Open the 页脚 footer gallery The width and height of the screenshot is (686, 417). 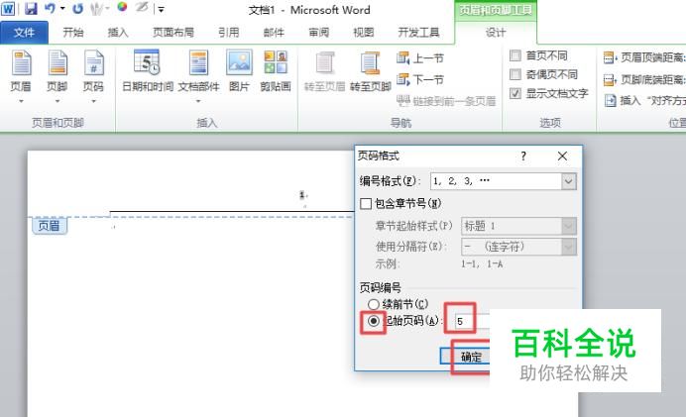coord(57,77)
